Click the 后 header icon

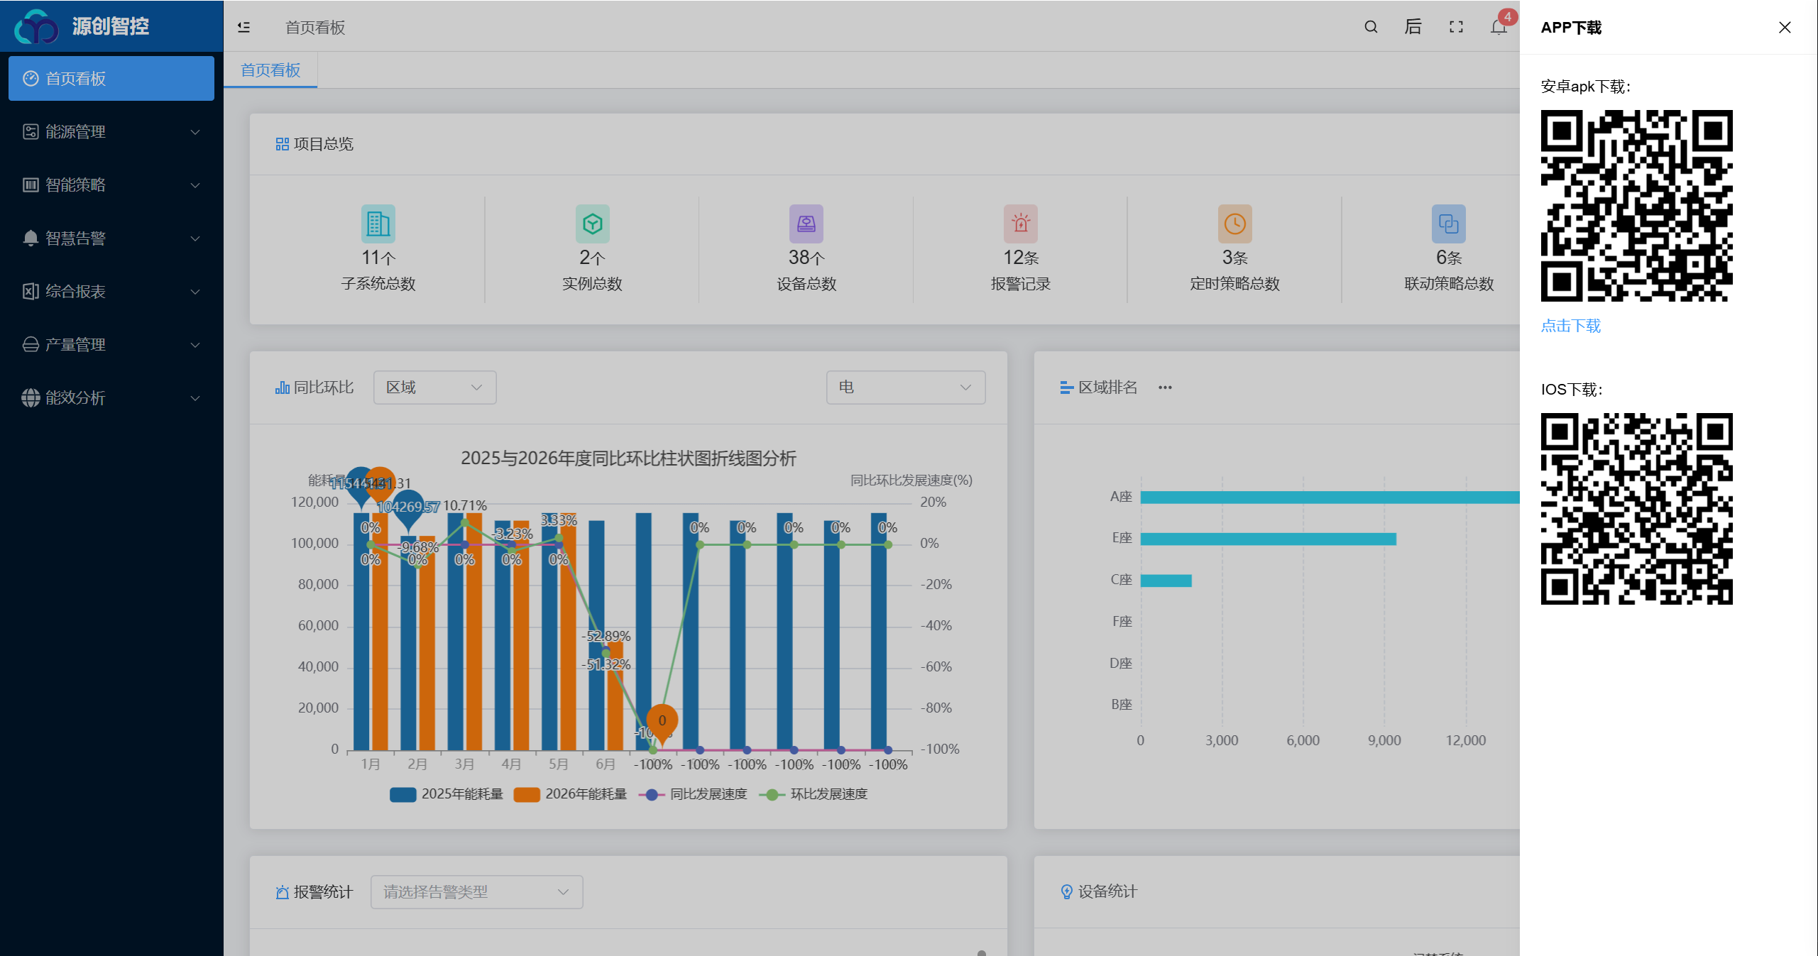tap(1413, 27)
